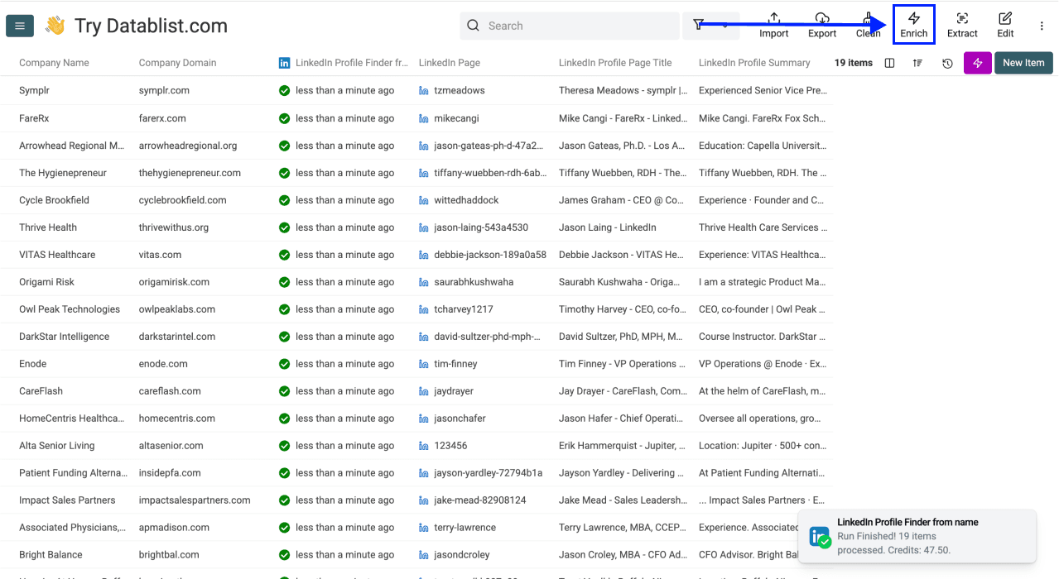Image resolution: width=1059 pixels, height=579 pixels.
Task: Click the Try Datablist.com link
Action: pyautogui.click(x=150, y=25)
